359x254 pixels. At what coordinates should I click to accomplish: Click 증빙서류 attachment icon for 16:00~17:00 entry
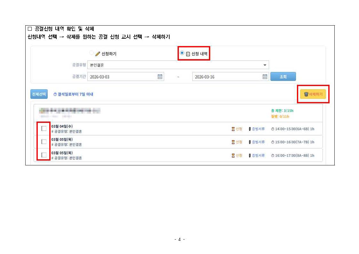pos(250,155)
